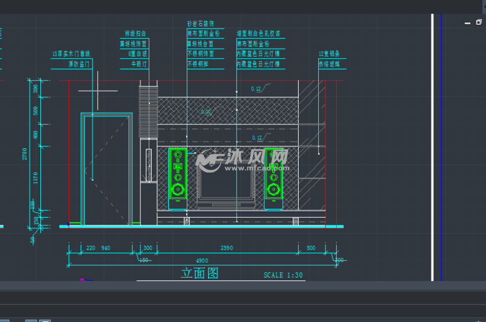This screenshot has width=486, height=322.
Task: Select the 12宽铝条 annotation label
Action: coord(329,54)
